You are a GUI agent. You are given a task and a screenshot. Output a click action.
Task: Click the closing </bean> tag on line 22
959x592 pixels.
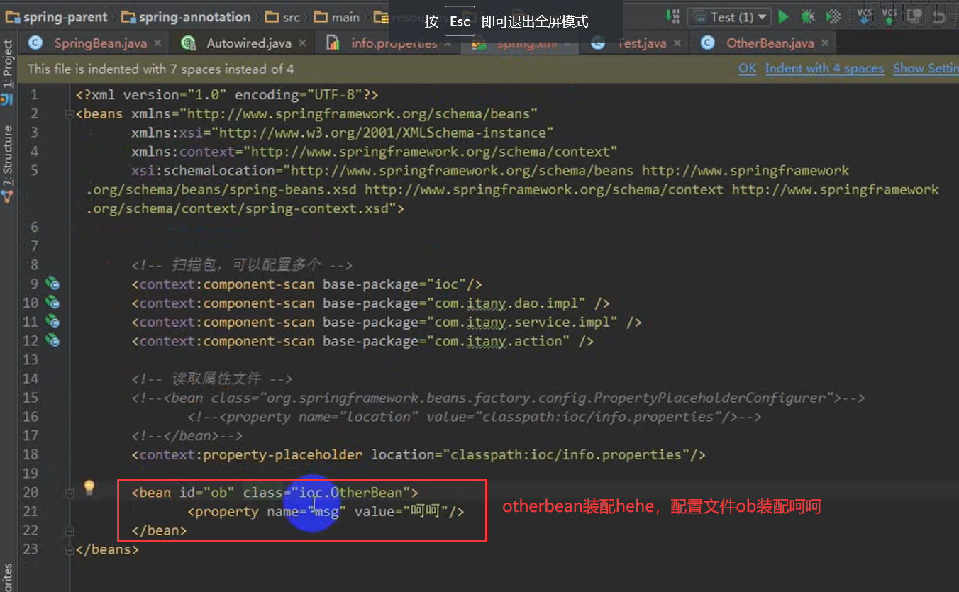pyautogui.click(x=160, y=530)
